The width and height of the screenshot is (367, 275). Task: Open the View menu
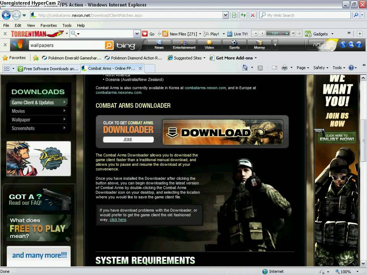click(x=31, y=26)
